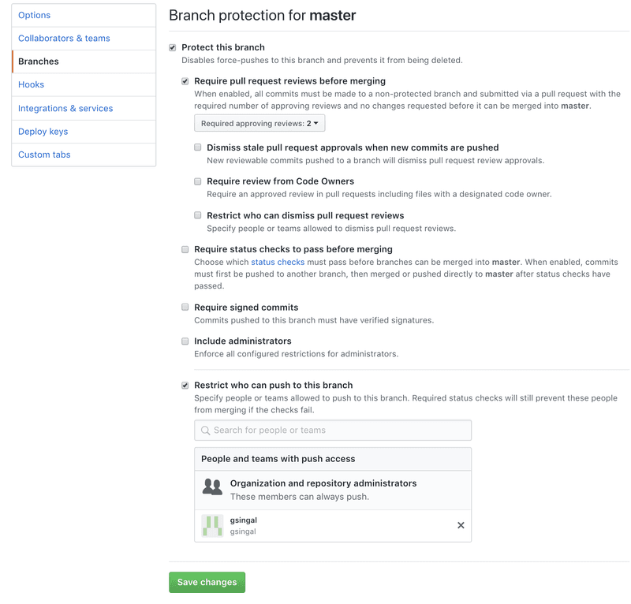Viewport: 631px width, 604px height.
Task: Enable Require status checks to pass
Action: (185, 250)
